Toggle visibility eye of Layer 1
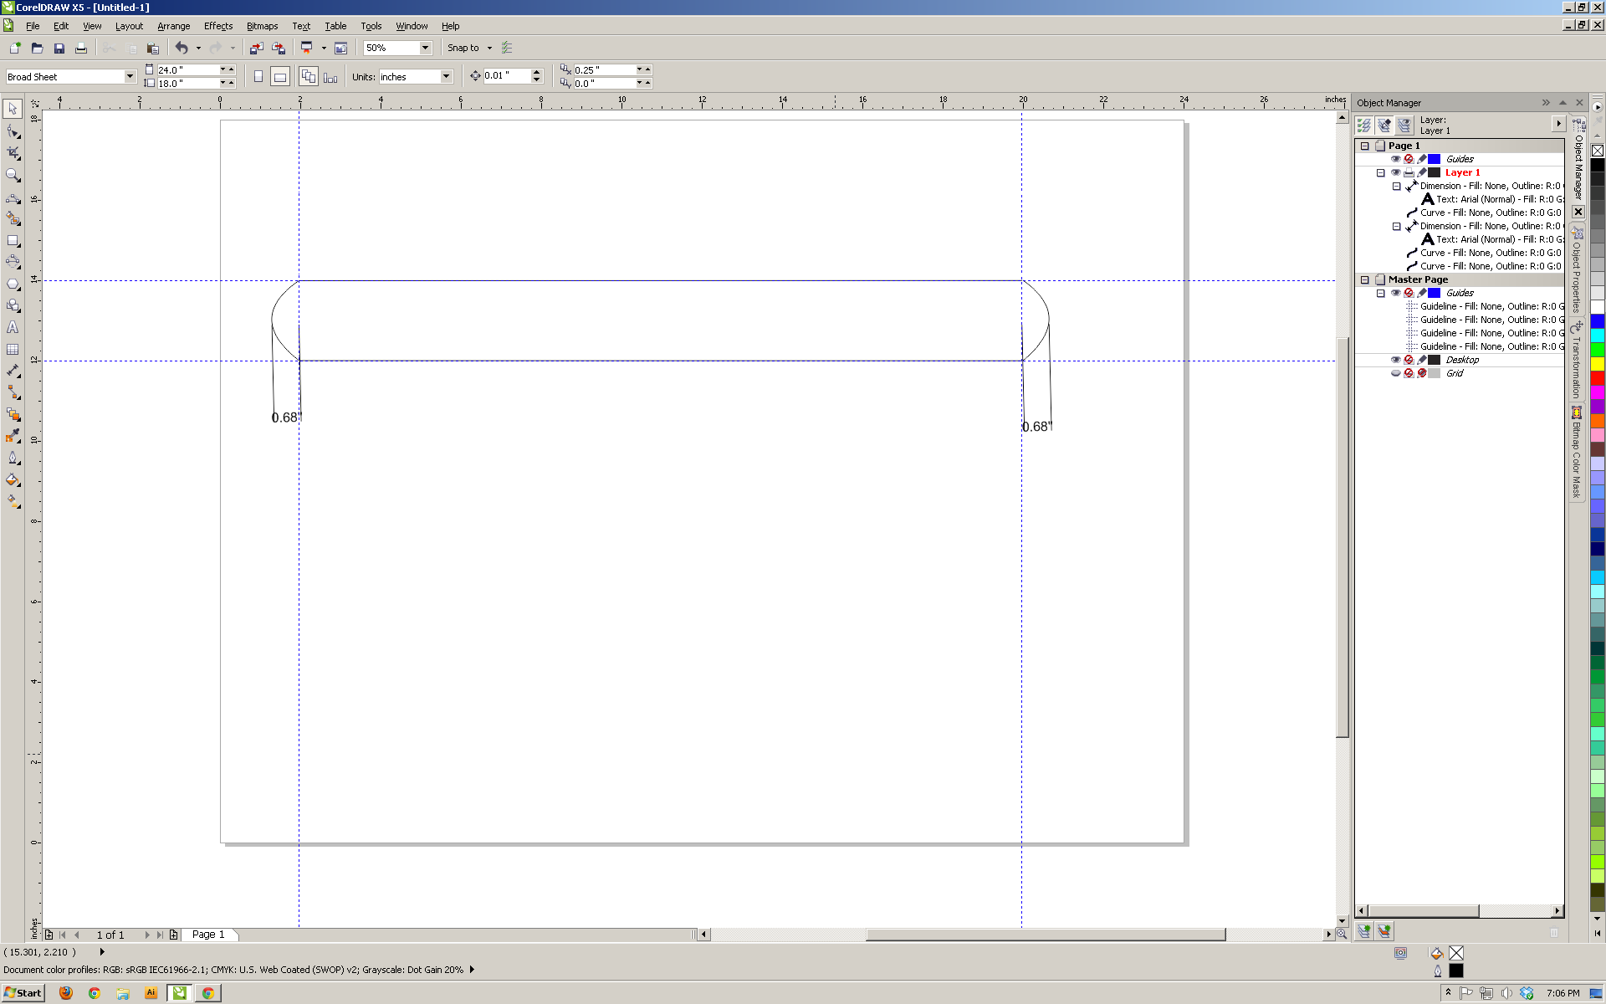Viewport: 1606px width, 1004px height. click(x=1395, y=172)
